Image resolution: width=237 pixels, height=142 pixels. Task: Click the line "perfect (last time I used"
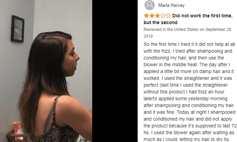pyautogui.click(x=186, y=85)
